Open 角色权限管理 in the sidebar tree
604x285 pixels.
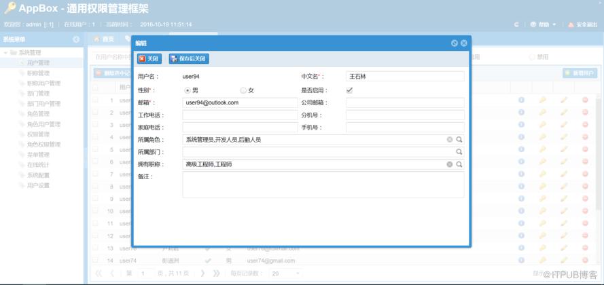(x=43, y=145)
